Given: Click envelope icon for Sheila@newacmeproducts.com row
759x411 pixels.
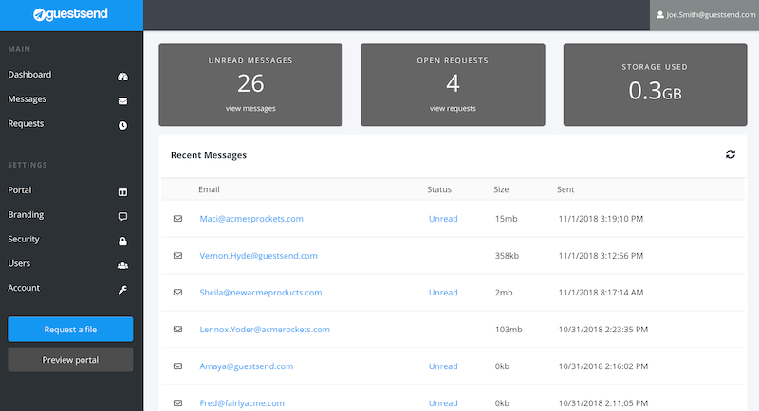Looking at the screenshot, I should click(178, 293).
